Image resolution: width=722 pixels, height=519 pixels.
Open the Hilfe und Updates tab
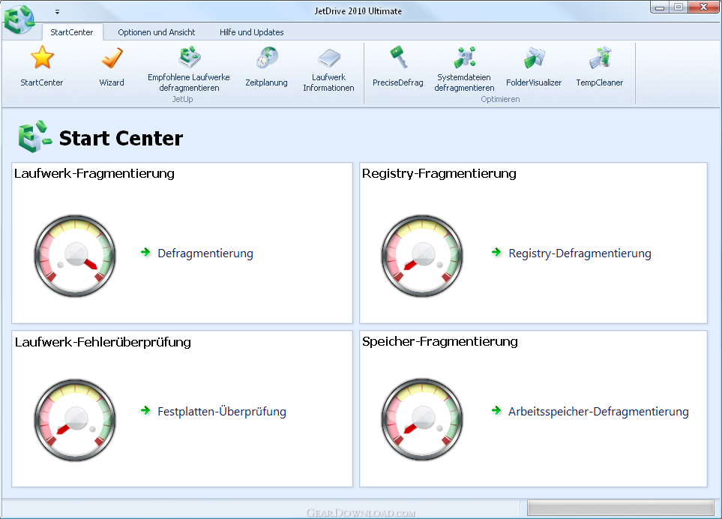point(251,32)
